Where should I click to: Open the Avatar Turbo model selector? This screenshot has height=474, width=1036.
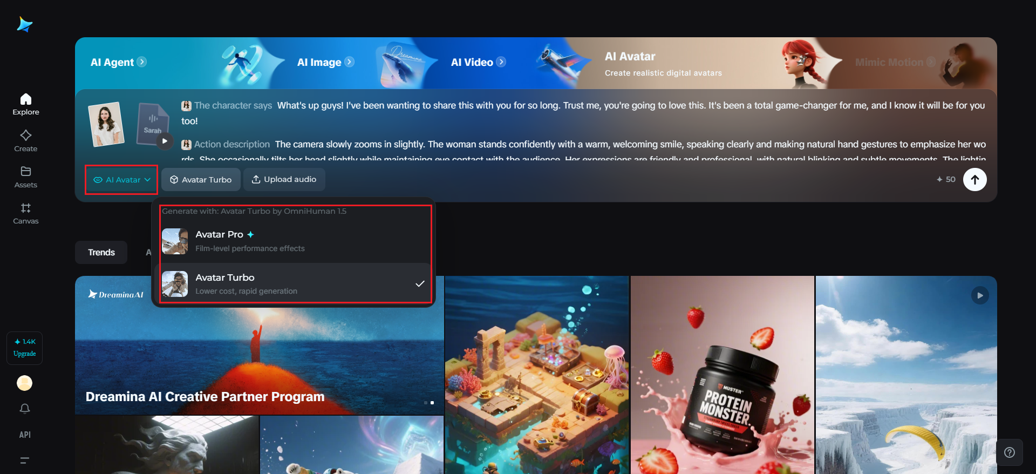pyautogui.click(x=201, y=180)
